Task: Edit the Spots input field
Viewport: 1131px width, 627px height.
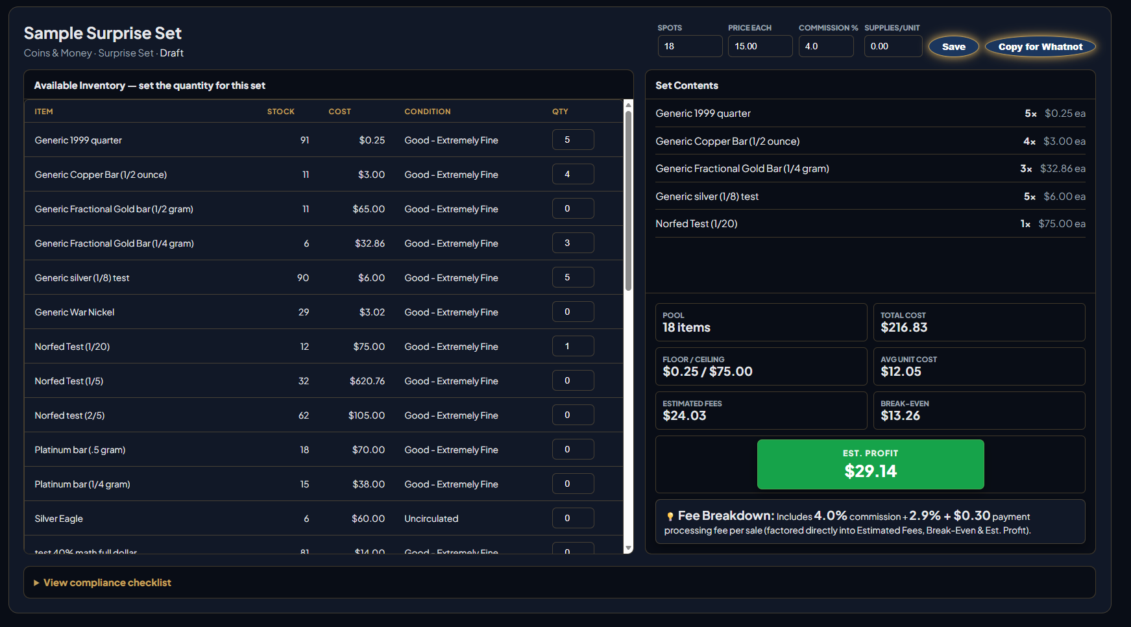Action: point(690,46)
